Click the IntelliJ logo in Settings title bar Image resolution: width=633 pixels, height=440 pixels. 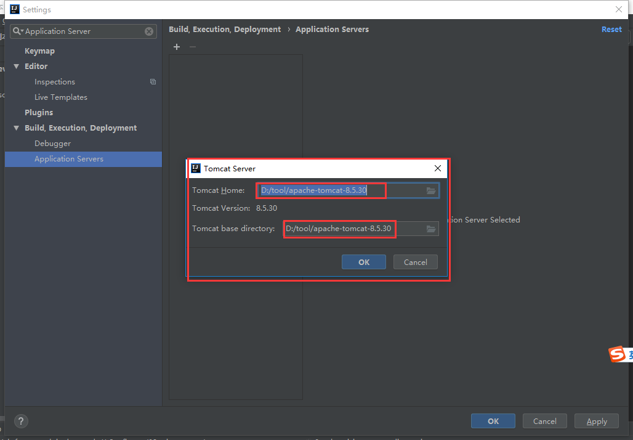(15, 9)
